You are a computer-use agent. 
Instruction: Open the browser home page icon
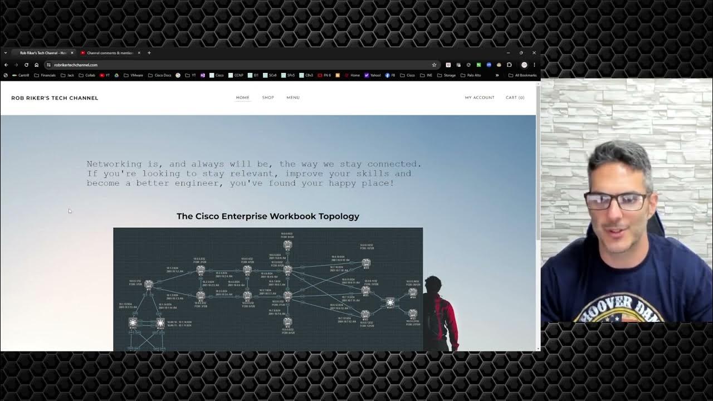pyautogui.click(x=37, y=65)
